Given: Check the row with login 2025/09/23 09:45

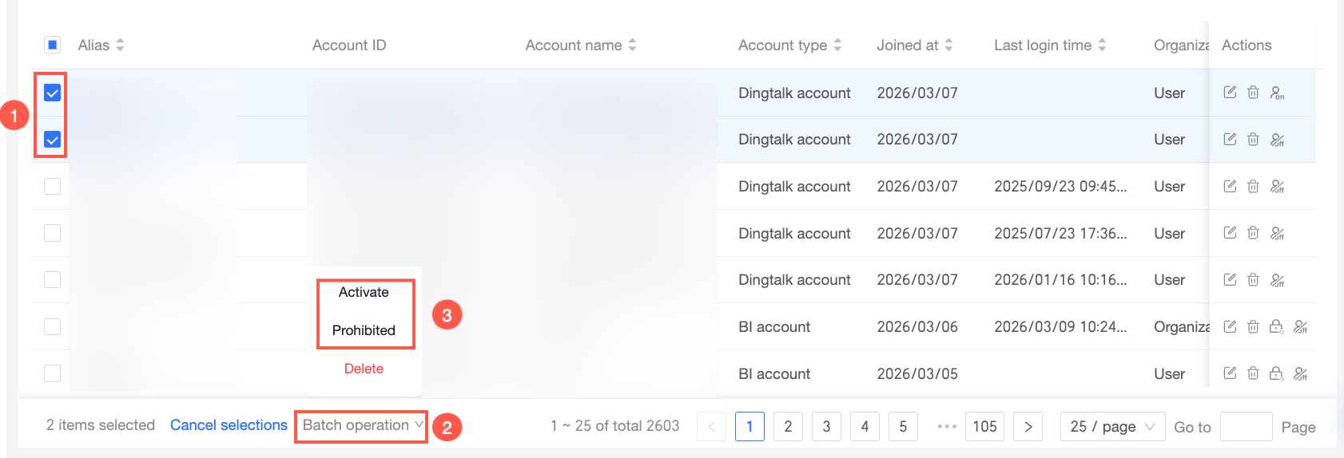Looking at the screenshot, I should click(52, 186).
